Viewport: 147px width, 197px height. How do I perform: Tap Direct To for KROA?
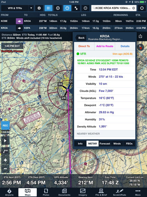[84, 46]
